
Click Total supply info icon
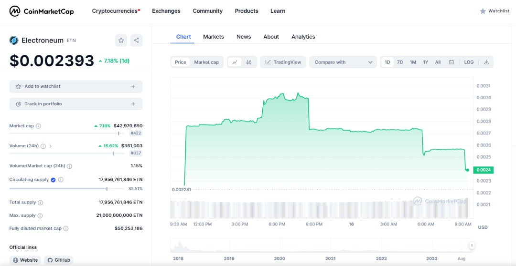tap(41, 203)
